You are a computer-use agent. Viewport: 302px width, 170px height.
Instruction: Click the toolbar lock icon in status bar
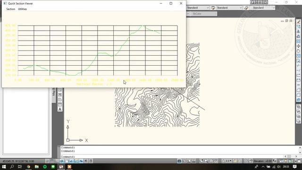(251, 161)
